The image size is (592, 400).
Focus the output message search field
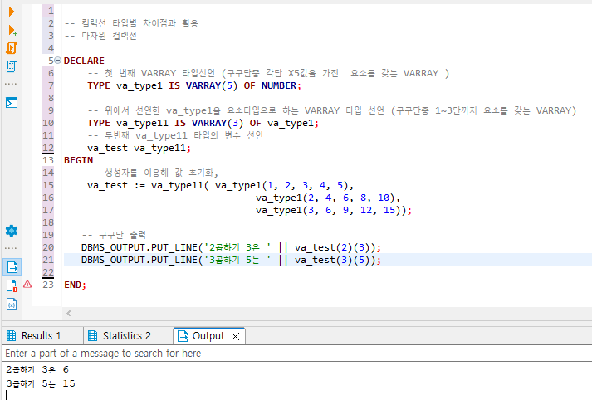[296, 354]
